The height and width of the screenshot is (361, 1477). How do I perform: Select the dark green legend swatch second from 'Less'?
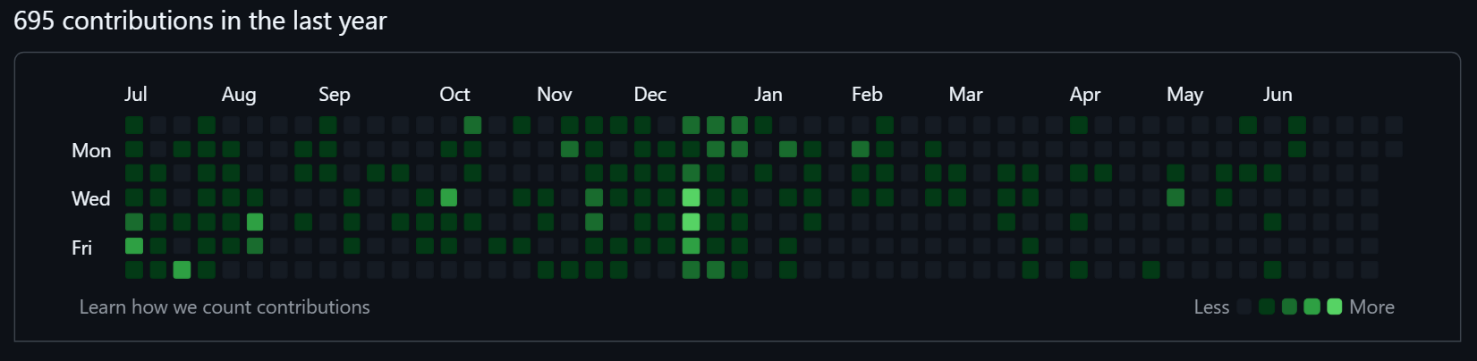tap(1267, 306)
